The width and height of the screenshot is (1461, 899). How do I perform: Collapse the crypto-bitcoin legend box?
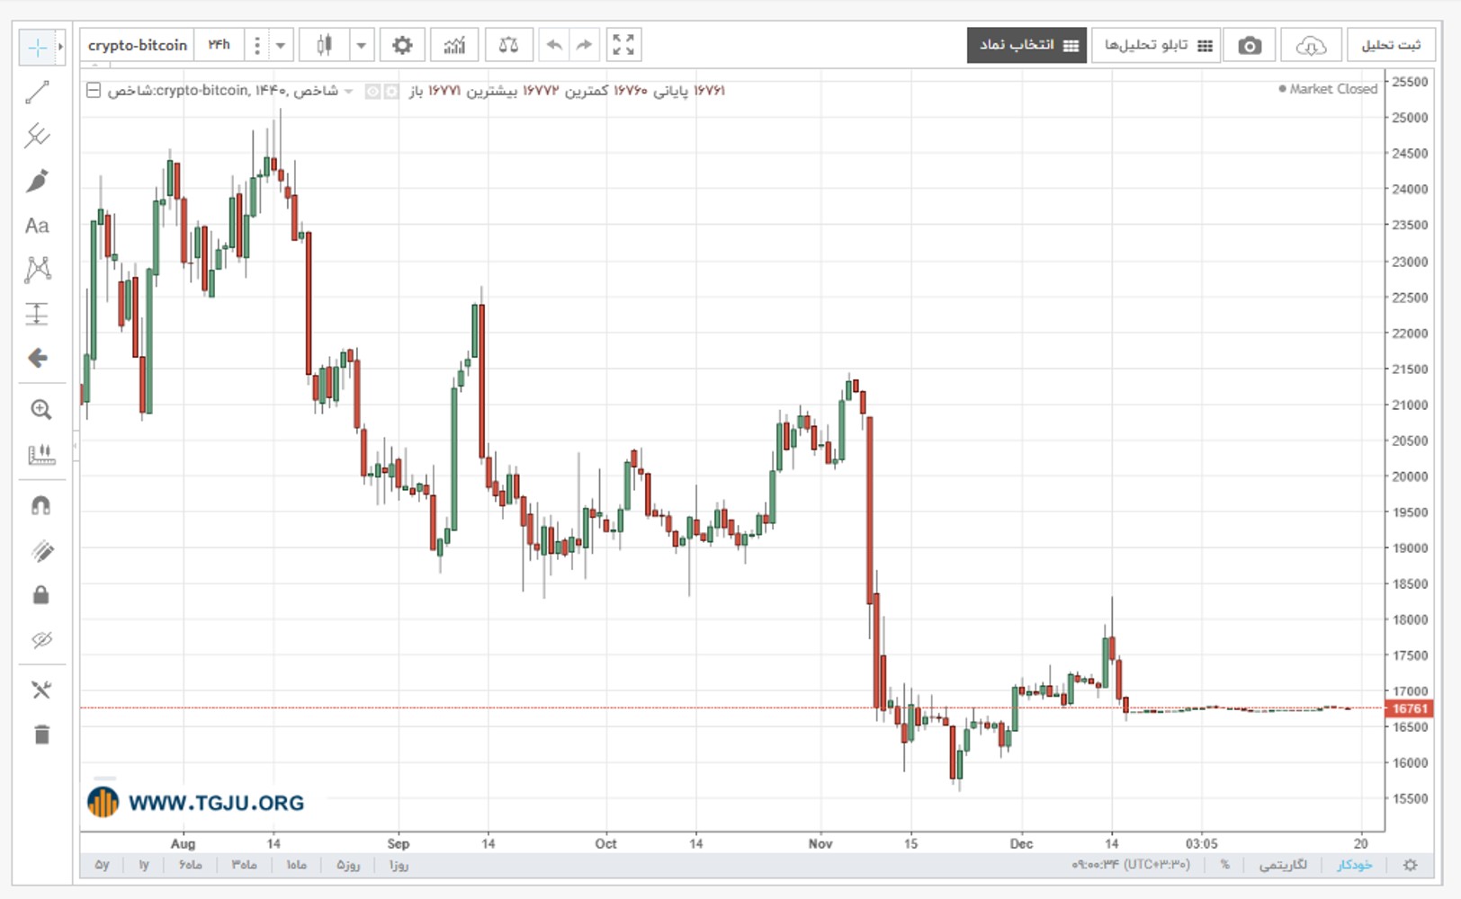point(94,90)
